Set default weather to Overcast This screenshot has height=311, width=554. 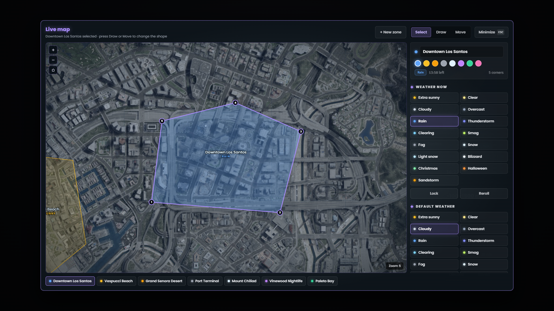484,229
